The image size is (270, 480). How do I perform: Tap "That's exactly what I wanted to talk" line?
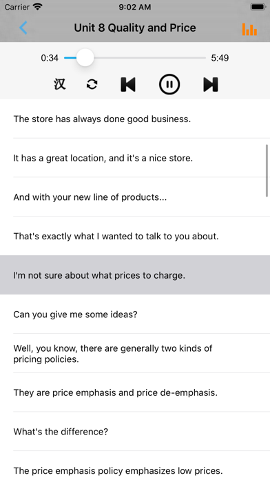pyautogui.click(x=135, y=236)
